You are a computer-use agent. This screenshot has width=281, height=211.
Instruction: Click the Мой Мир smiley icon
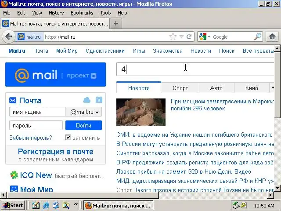(x=14, y=189)
